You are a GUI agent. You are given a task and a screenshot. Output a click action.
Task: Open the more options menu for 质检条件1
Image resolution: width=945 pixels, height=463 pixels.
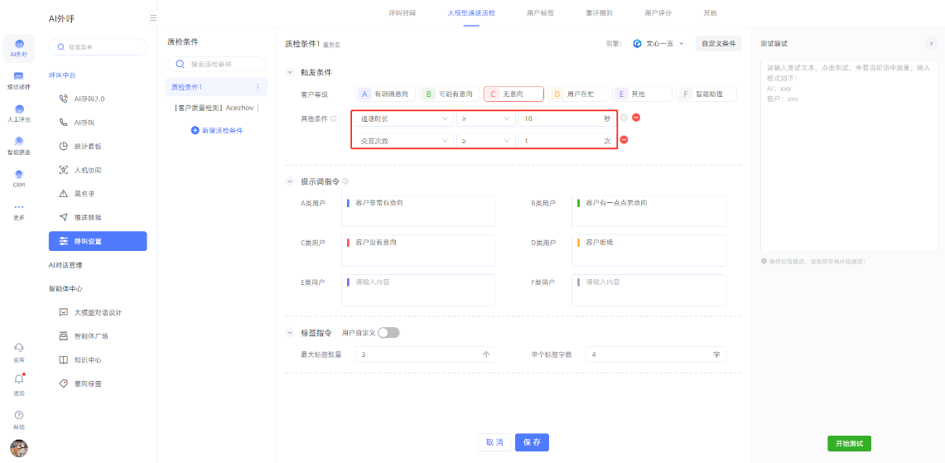click(x=257, y=87)
